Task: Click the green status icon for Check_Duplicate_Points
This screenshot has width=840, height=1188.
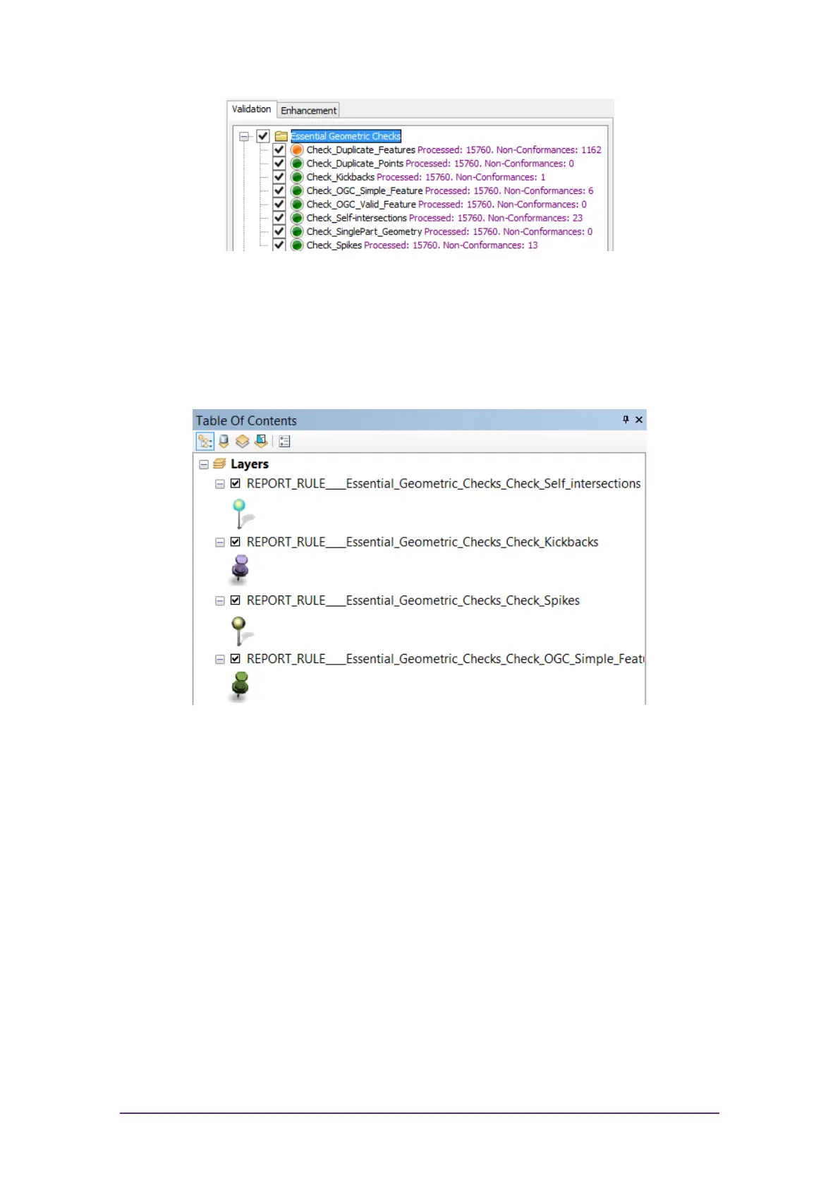Action: [x=297, y=163]
